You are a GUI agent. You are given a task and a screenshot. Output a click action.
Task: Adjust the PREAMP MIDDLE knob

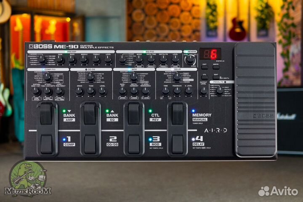84,60
